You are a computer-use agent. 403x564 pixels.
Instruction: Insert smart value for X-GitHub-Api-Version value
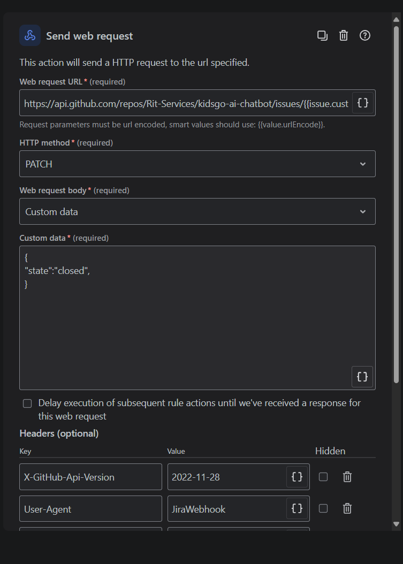pos(297,477)
